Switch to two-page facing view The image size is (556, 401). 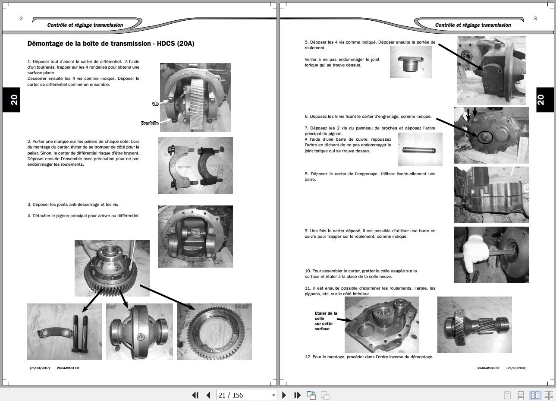[535, 395]
